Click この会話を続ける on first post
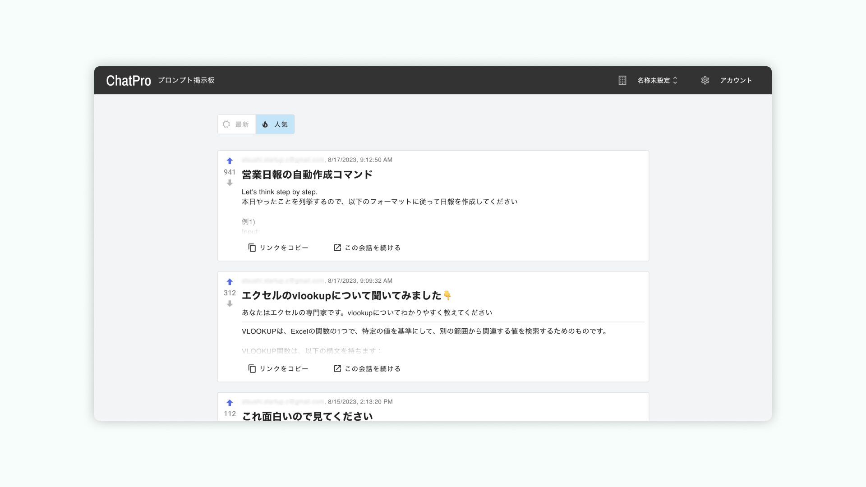 coord(373,248)
